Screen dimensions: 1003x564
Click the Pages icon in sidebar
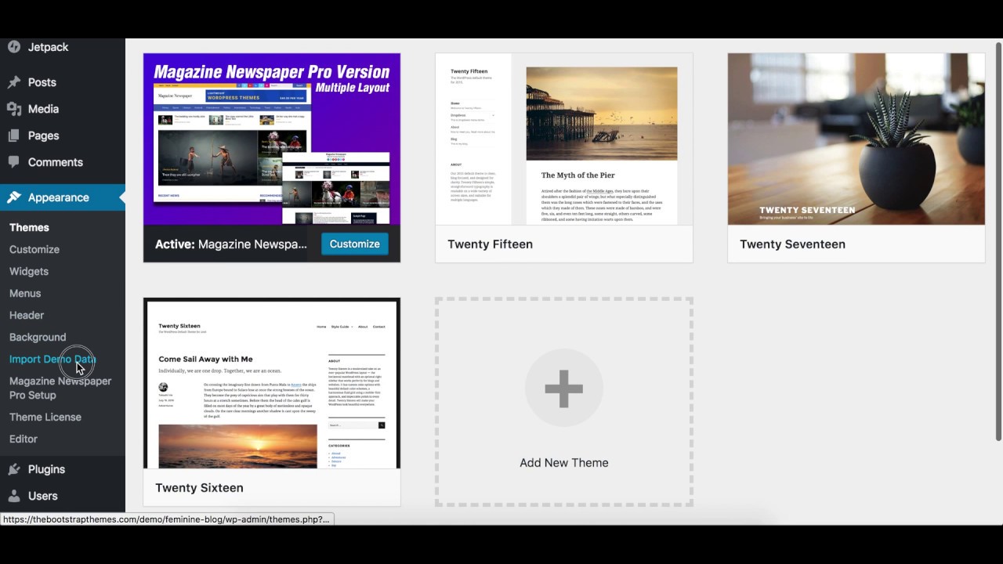14,136
